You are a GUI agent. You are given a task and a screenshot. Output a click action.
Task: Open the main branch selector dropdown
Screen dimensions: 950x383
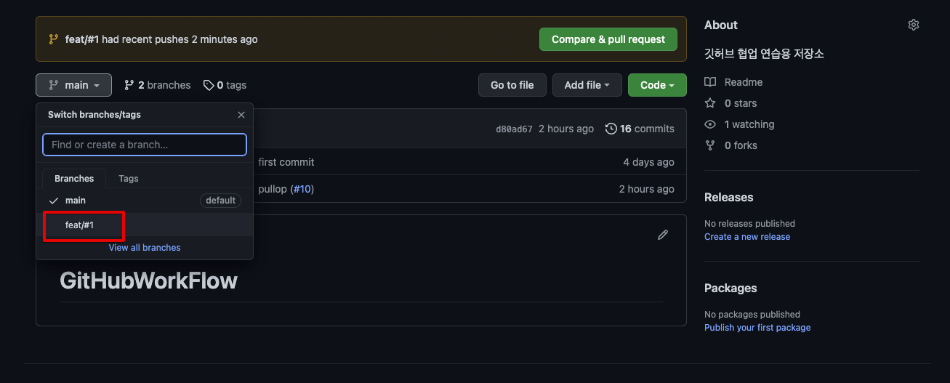(x=73, y=85)
